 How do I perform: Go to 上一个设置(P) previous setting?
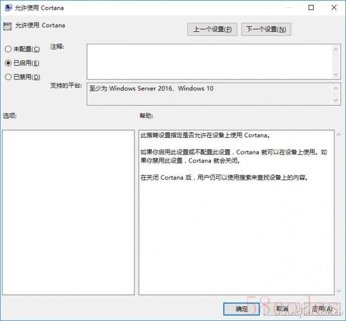(212, 29)
